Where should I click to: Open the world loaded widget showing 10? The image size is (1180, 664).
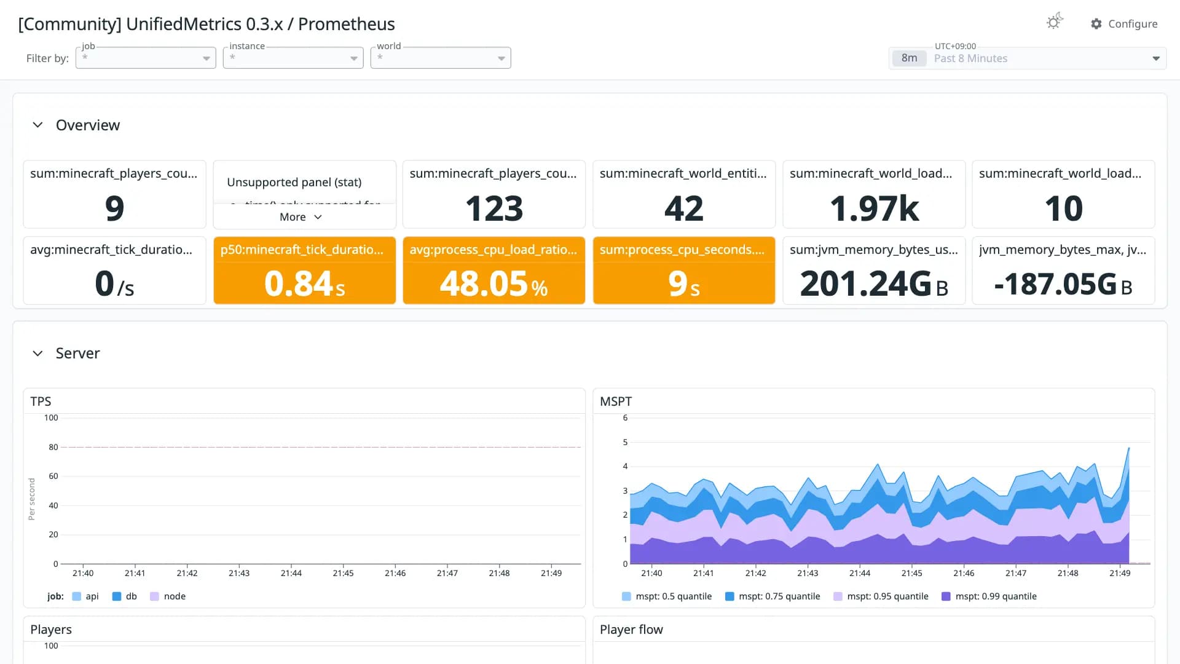pyautogui.click(x=1063, y=194)
